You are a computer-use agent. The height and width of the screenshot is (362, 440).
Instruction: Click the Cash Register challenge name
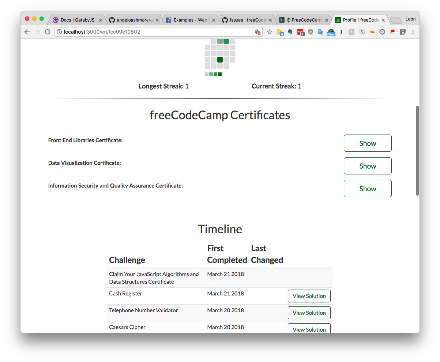coord(125,294)
